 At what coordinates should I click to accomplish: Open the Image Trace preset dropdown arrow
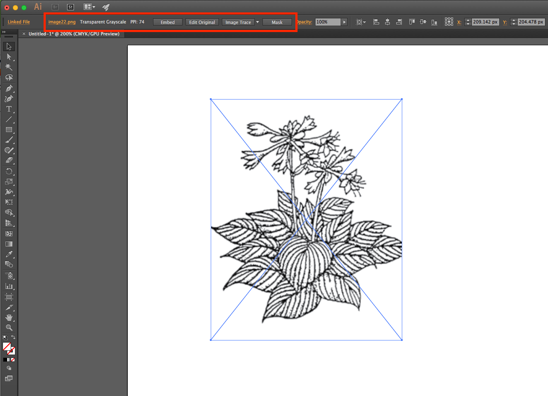pyautogui.click(x=257, y=22)
